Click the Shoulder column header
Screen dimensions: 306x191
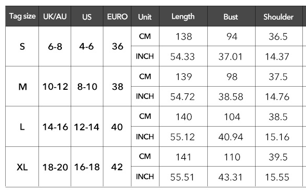[278, 16]
